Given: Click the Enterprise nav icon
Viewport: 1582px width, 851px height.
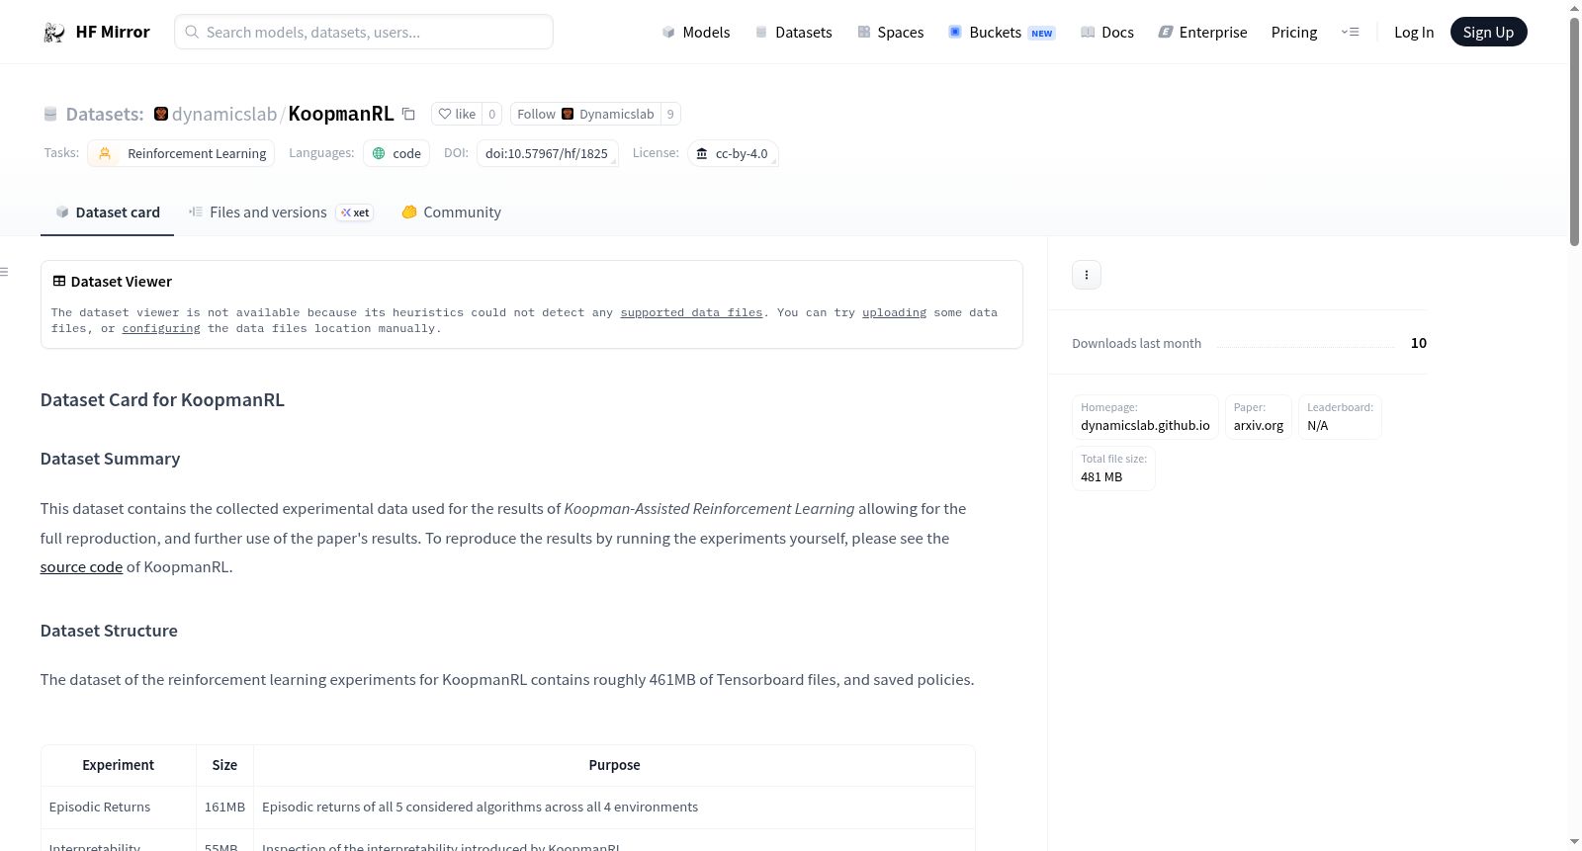Looking at the screenshot, I should [x=1166, y=33].
